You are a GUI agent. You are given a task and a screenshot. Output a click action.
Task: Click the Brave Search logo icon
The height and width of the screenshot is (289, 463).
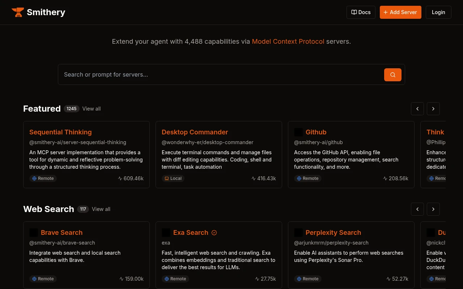click(x=34, y=233)
